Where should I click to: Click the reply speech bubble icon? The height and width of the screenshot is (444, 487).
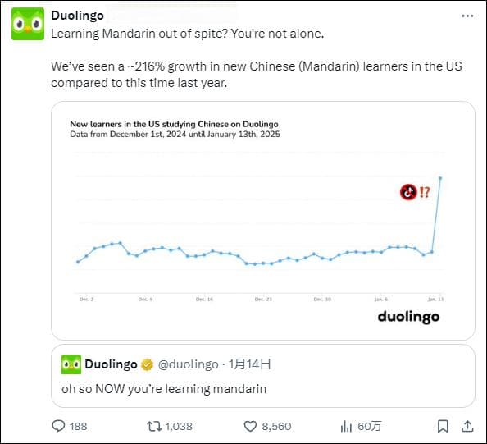click(x=58, y=426)
